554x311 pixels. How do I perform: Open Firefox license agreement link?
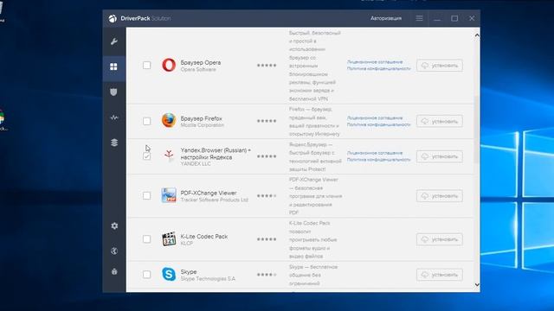[x=375, y=118]
